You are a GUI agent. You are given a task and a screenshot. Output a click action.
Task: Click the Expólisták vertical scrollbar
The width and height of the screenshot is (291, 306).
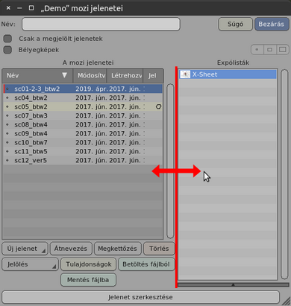tap(285, 174)
